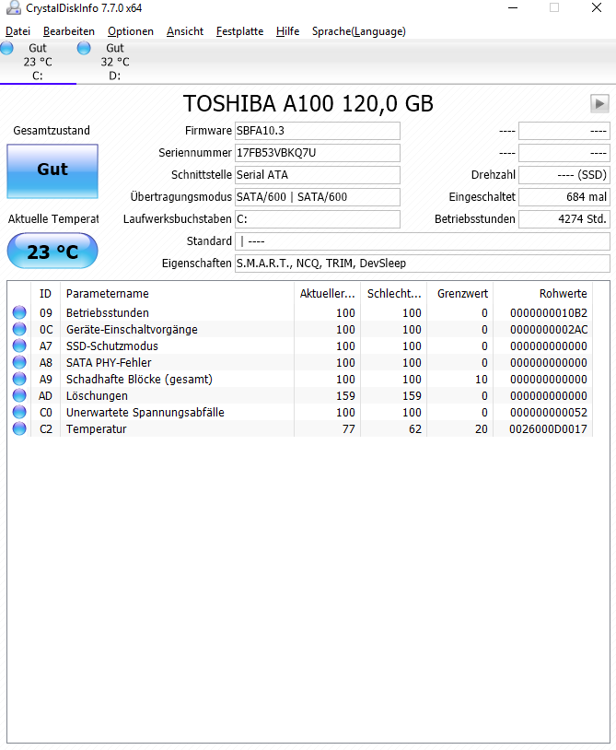The height and width of the screenshot is (750, 616).
Task: Click the Rohwerte column header
Action: coord(543,294)
